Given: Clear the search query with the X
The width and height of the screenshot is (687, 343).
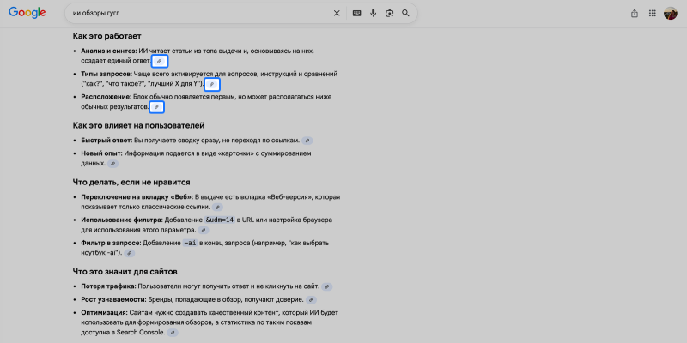Looking at the screenshot, I should [x=337, y=13].
